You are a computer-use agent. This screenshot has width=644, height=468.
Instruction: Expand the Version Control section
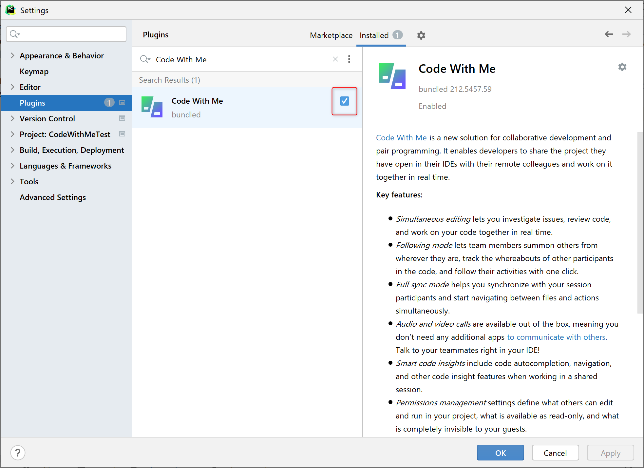tap(12, 118)
